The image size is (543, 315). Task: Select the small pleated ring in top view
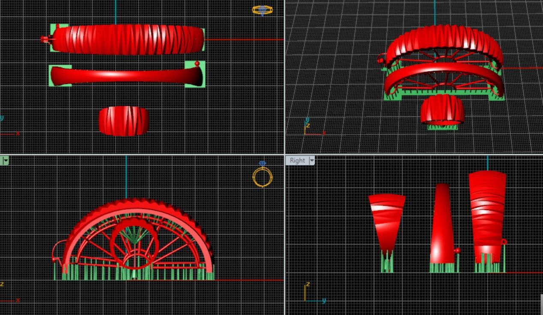(124, 121)
